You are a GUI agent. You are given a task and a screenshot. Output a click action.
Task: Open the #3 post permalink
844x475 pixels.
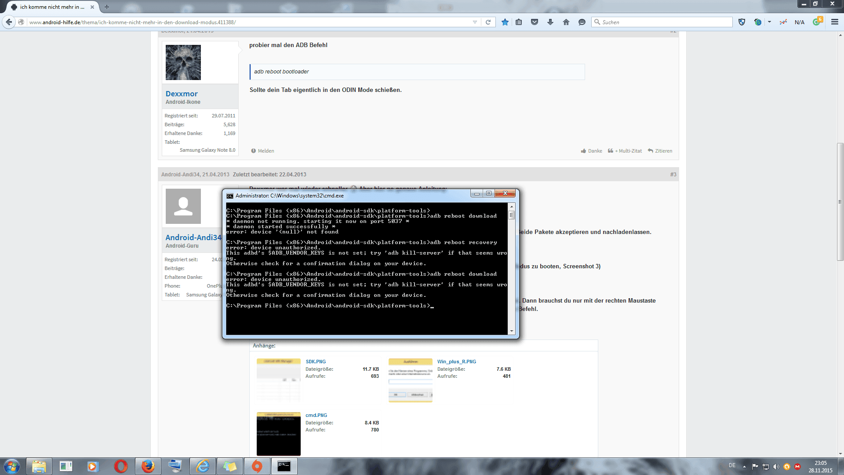coord(673,175)
